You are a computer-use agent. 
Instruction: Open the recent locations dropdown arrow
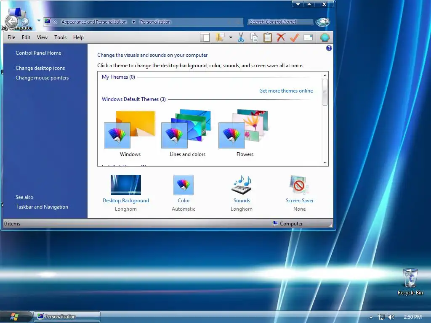[39, 21]
